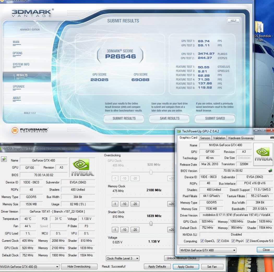Click the Shader Clock -10 button
This screenshot has height=272, width=274.
(124, 230)
